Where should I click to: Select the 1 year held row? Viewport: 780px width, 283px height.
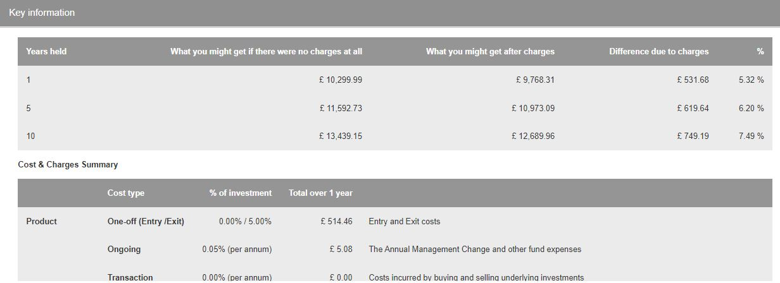coord(395,80)
